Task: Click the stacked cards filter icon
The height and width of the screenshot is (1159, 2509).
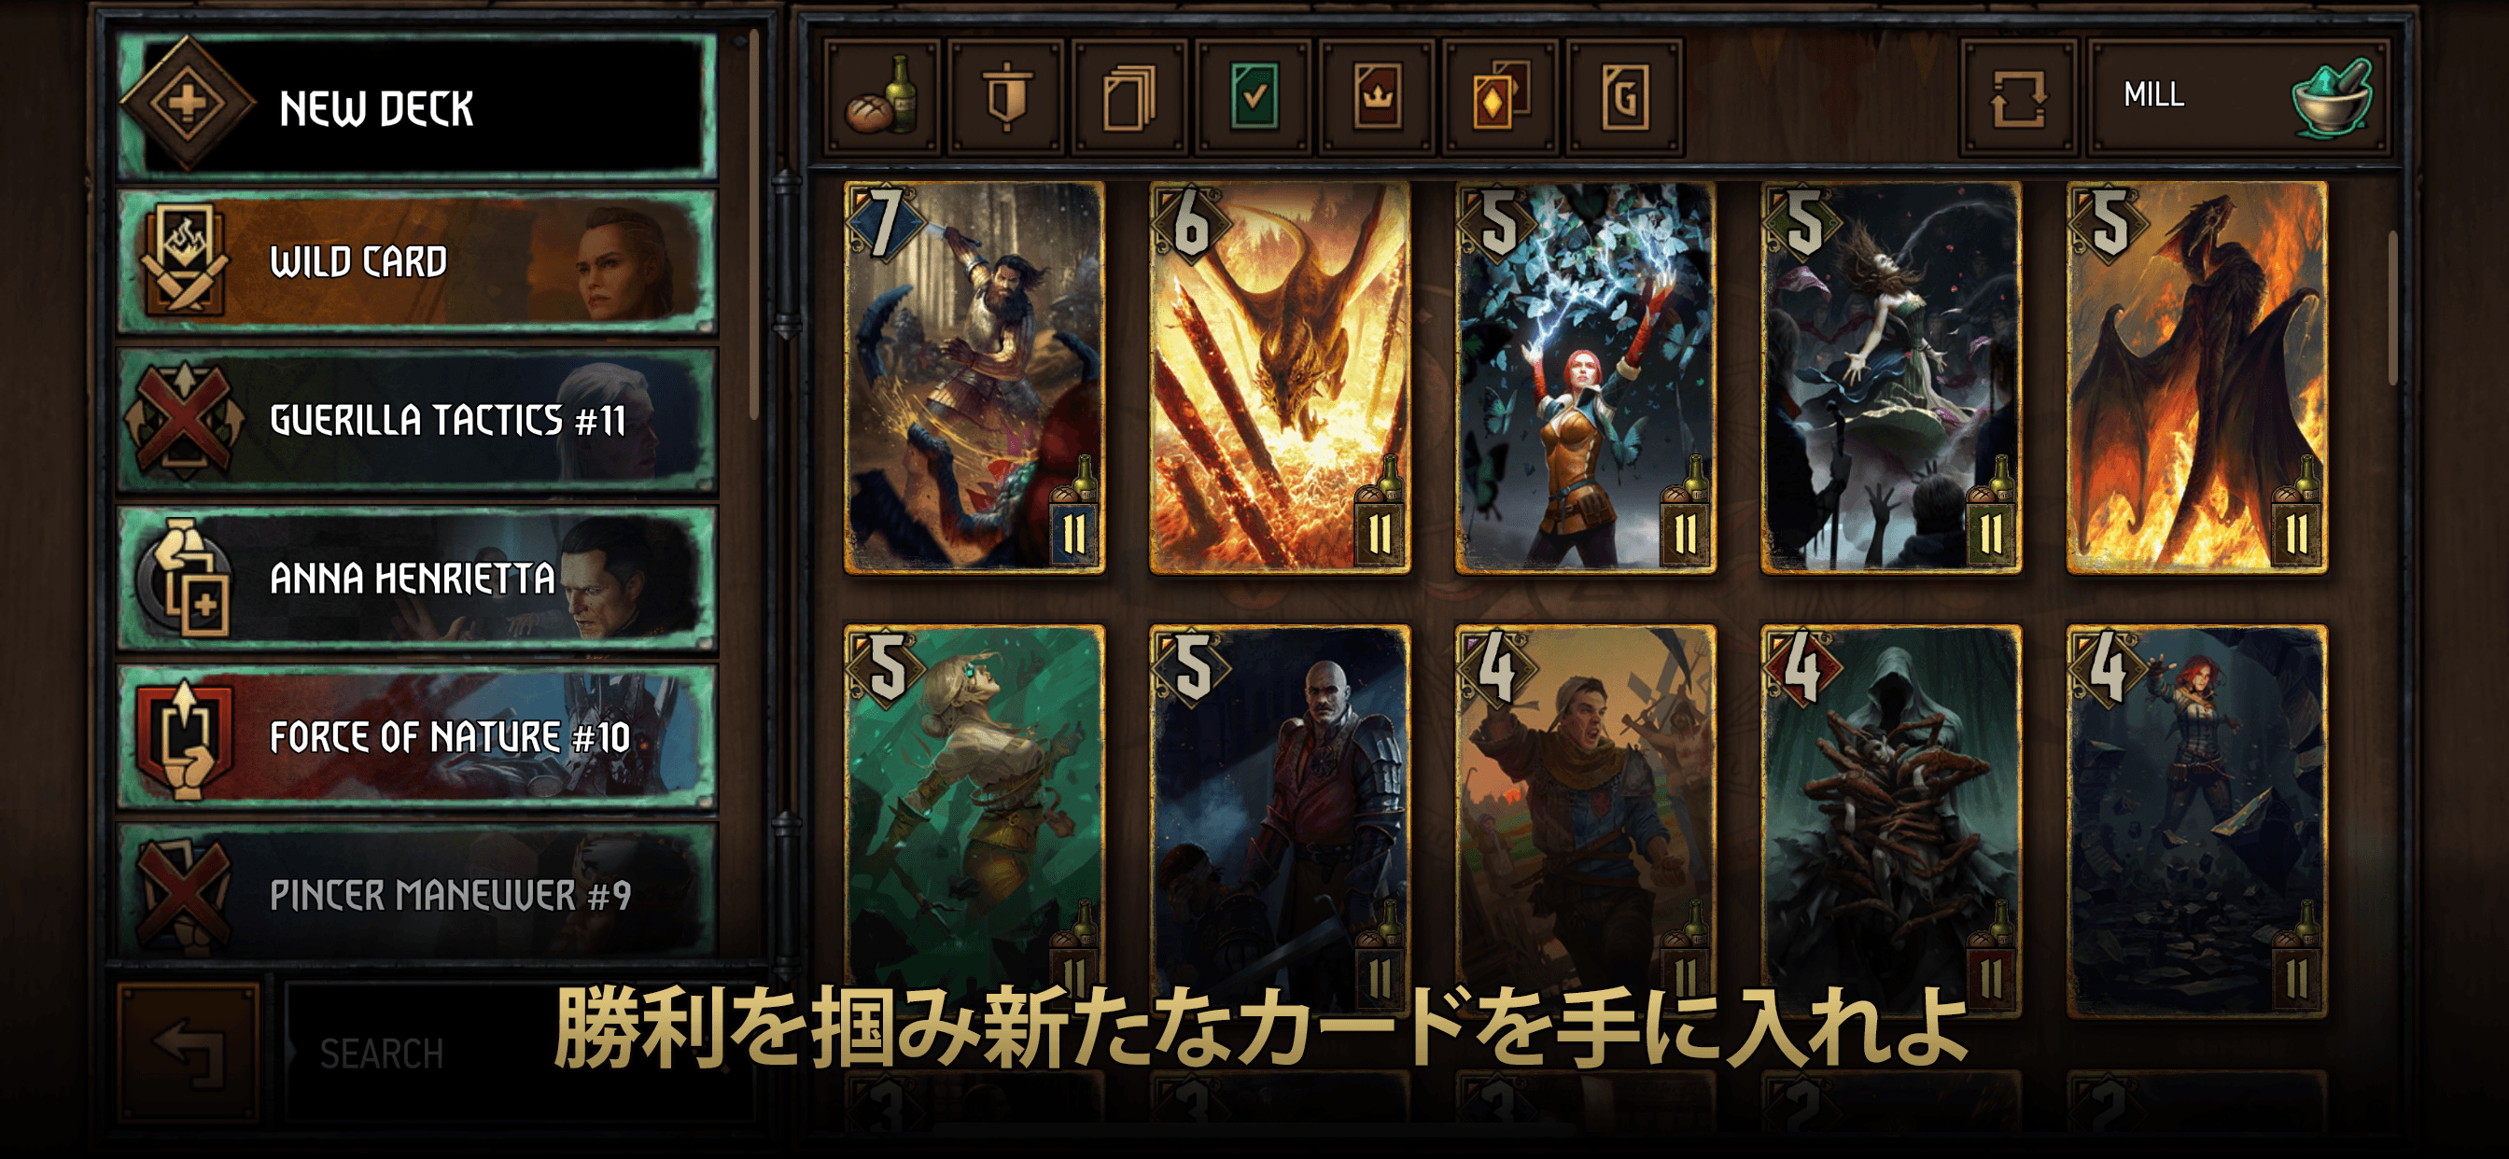Action: (x=1129, y=95)
